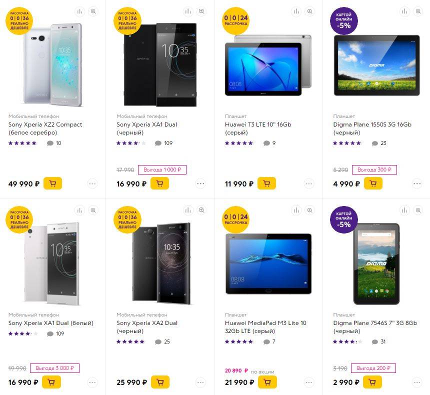Screen dimensions: 430x395
Task: Click the Sony Xperia XA2 Dual product image
Action: 160,262
